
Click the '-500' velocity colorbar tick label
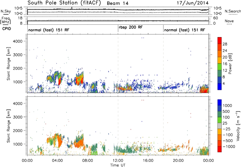(x=228, y=140)
